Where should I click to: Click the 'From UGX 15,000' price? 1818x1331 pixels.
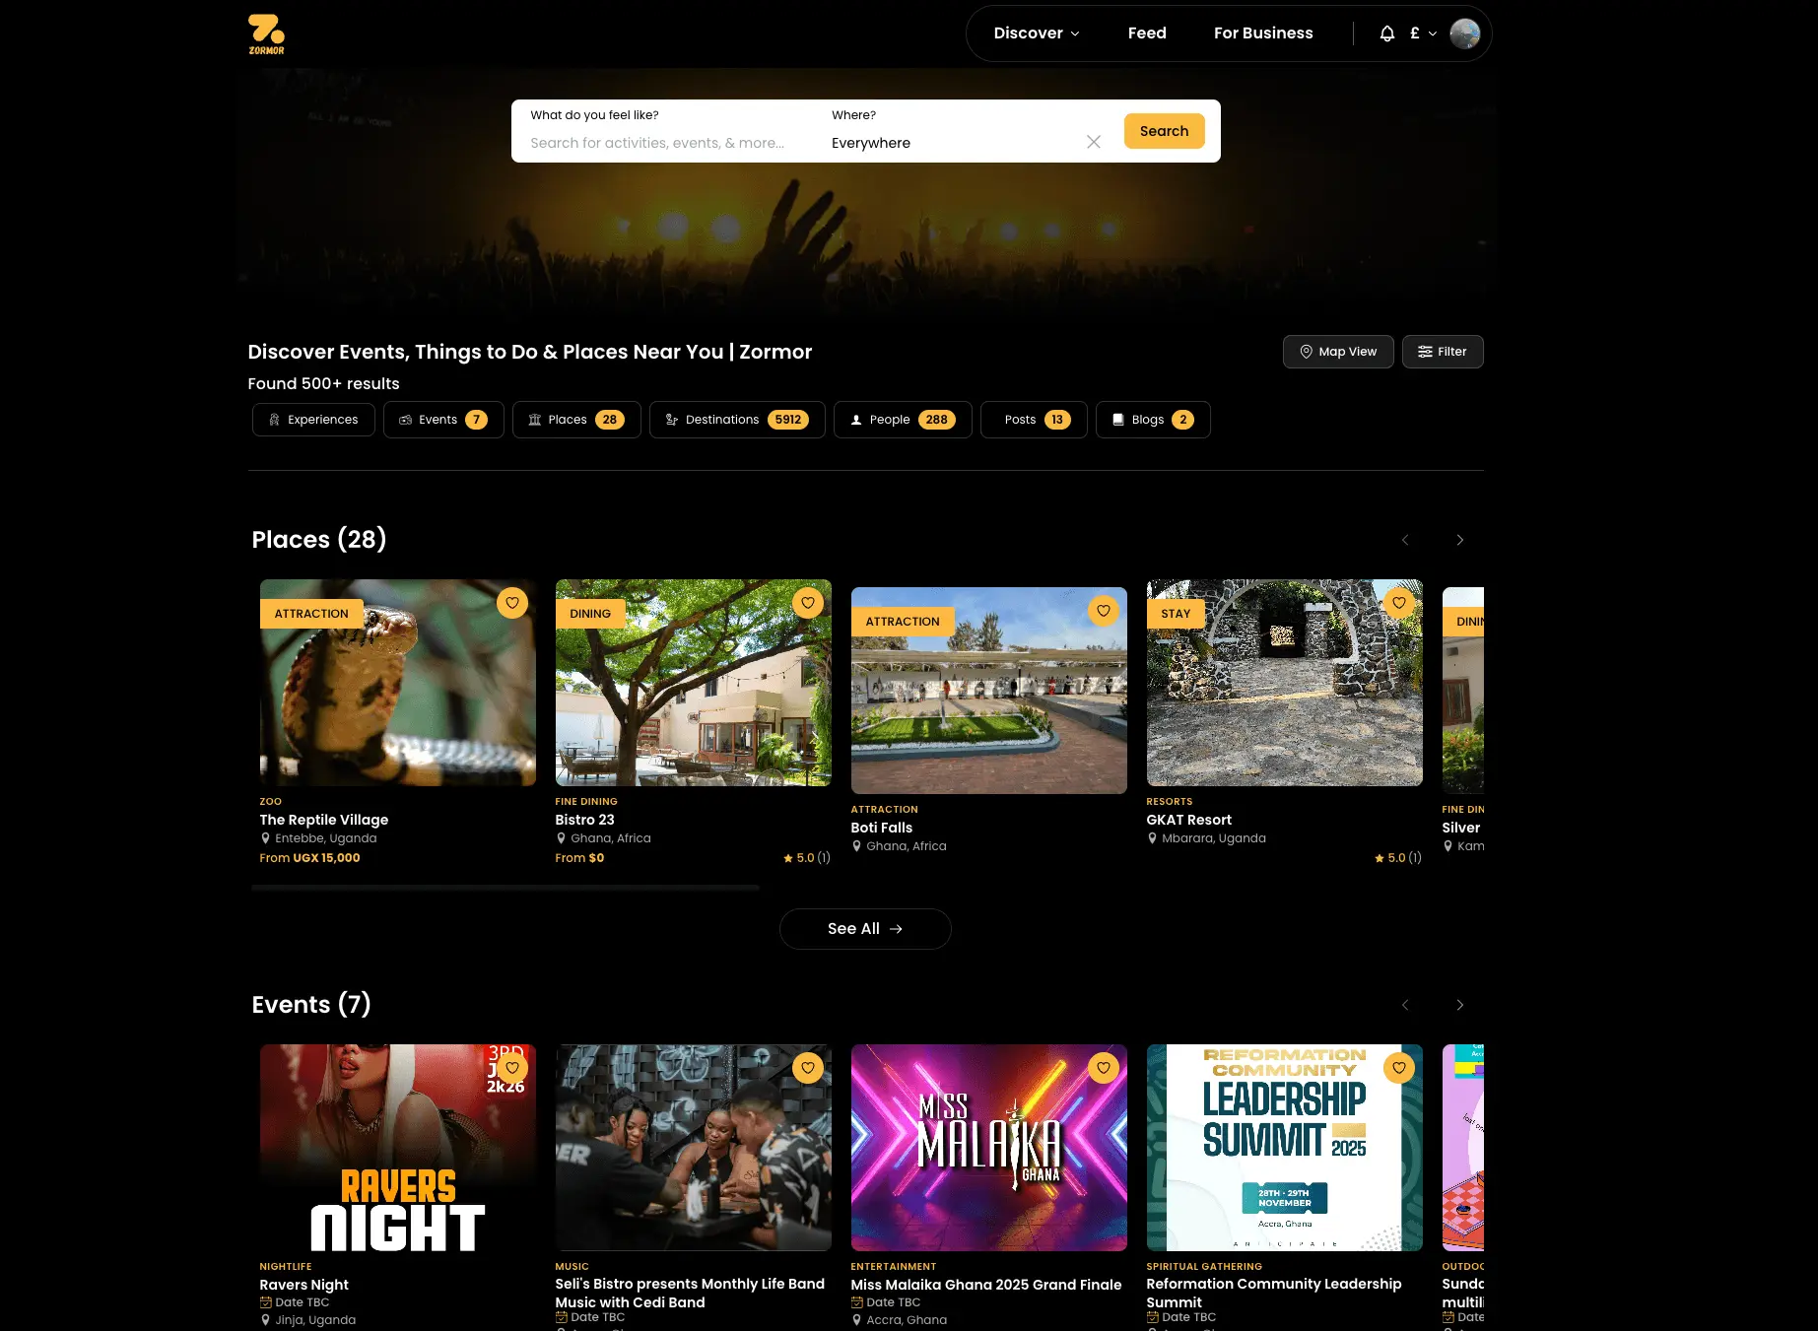pyautogui.click(x=309, y=858)
